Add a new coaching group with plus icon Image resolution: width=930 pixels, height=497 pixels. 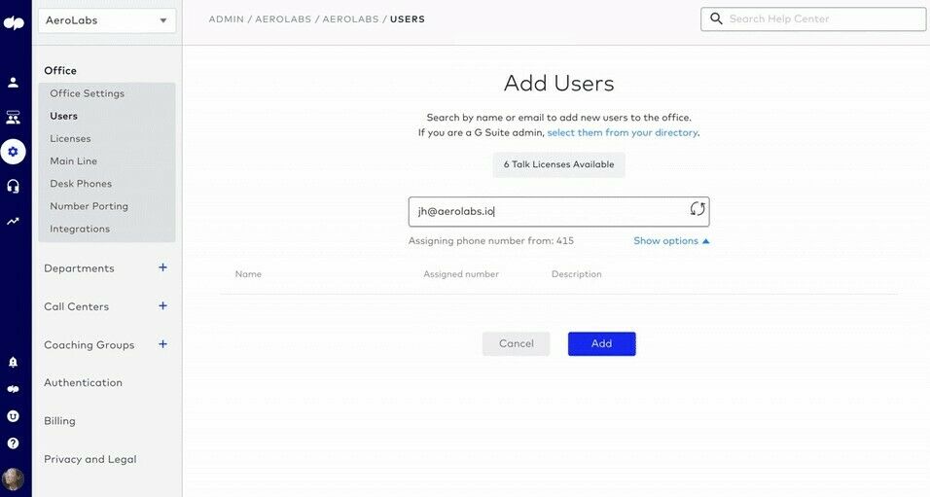pyautogui.click(x=162, y=344)
